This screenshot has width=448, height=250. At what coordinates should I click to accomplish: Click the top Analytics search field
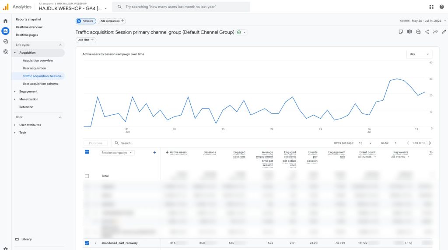tap(181, 7)
